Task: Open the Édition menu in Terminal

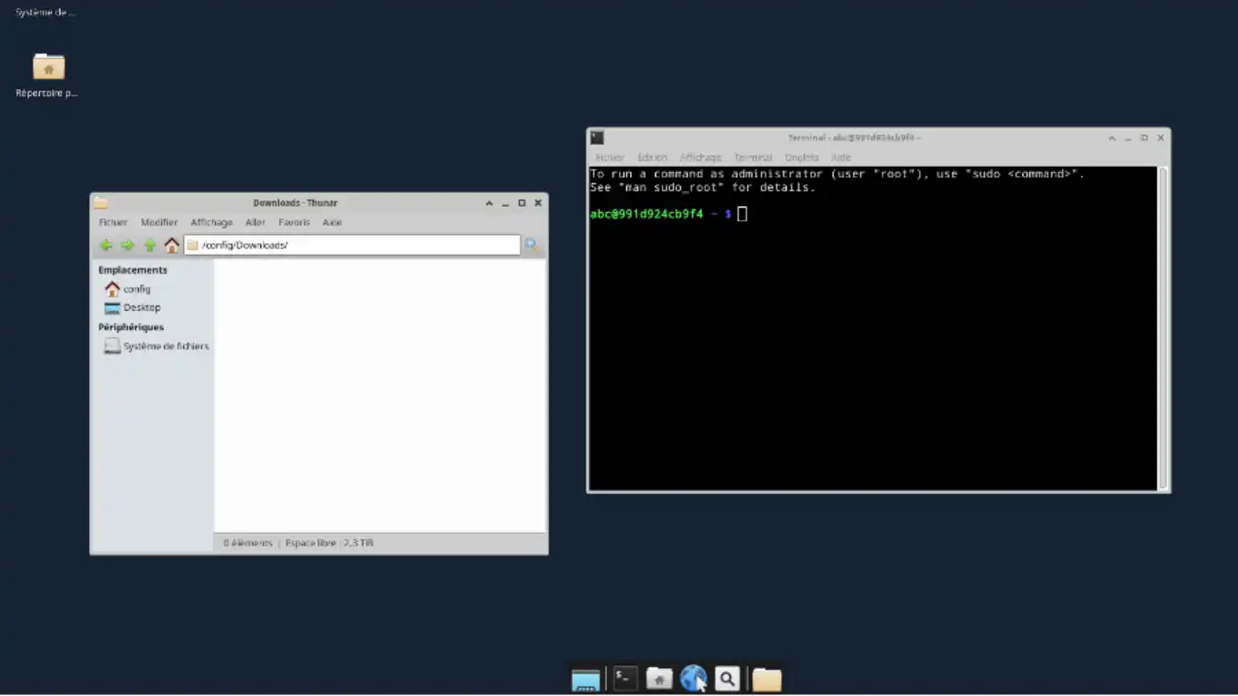Action: (x=652, y=158)
